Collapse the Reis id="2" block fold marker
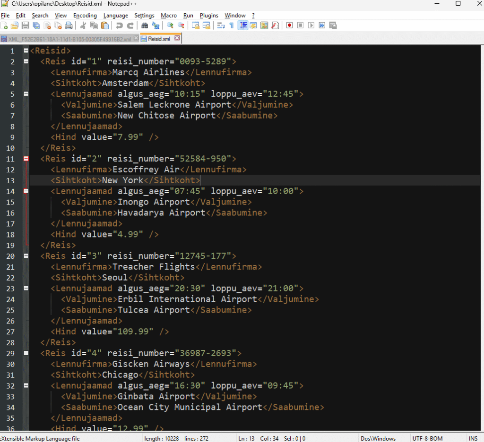The width and height of the screenshot is (484, 442). [x=26, y=159]
